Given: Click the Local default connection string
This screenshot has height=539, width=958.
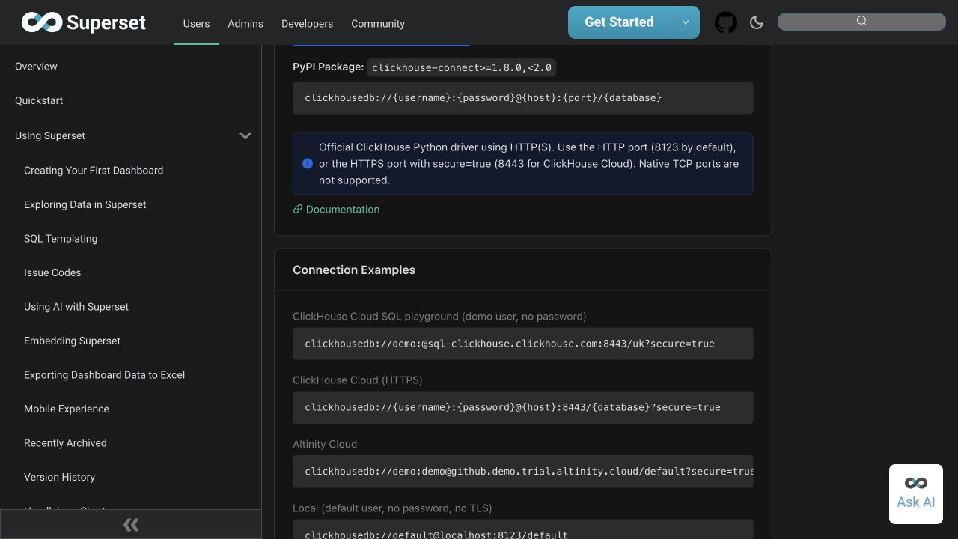Looking at the screenshot, I should click(522, 529).
